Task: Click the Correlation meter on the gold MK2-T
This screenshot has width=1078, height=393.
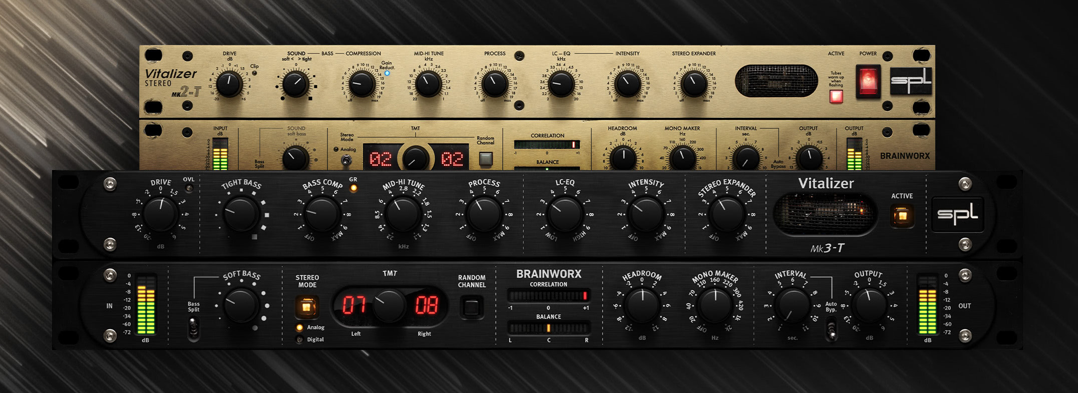Action: pos(547,144)
